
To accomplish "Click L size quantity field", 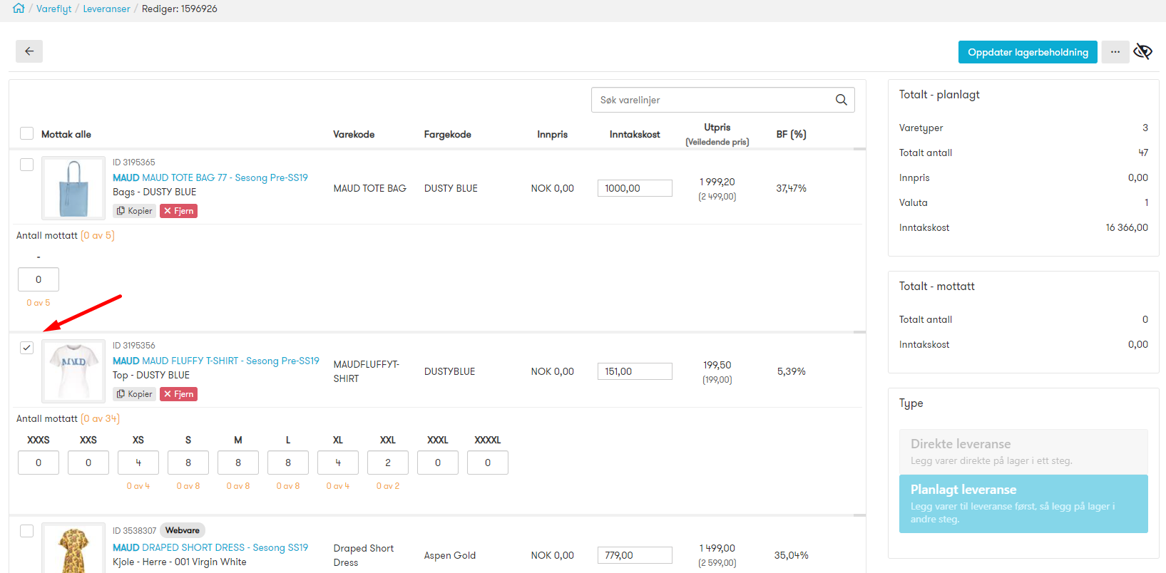I will (288, 463).
